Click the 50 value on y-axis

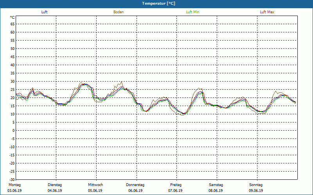click(13, 48)
